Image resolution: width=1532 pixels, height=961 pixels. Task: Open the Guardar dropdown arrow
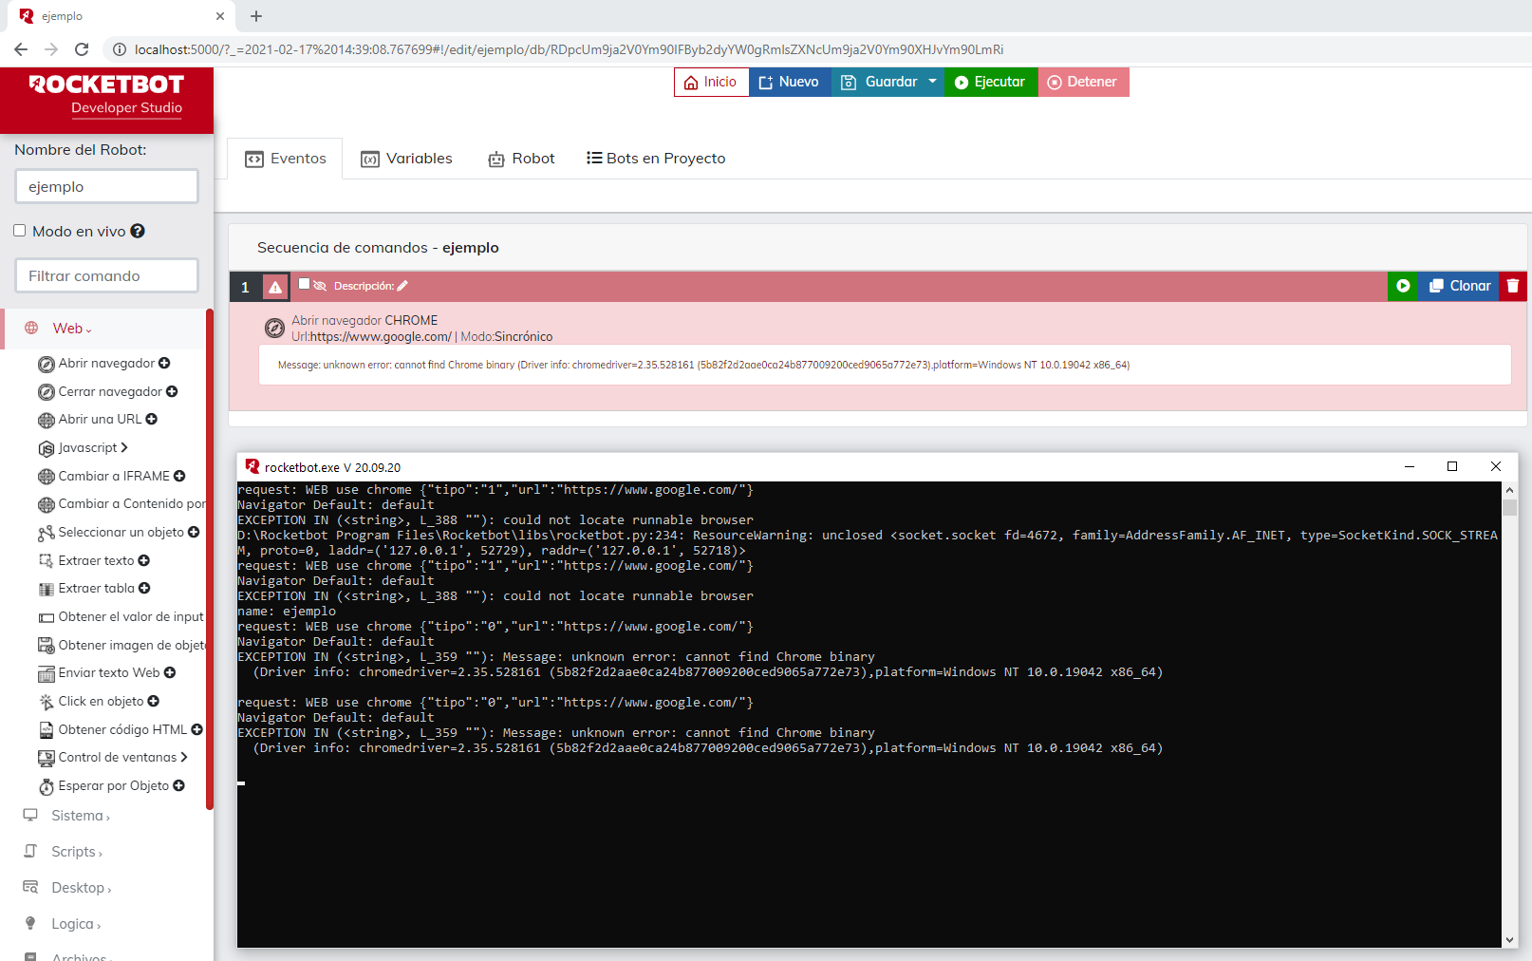932,82
